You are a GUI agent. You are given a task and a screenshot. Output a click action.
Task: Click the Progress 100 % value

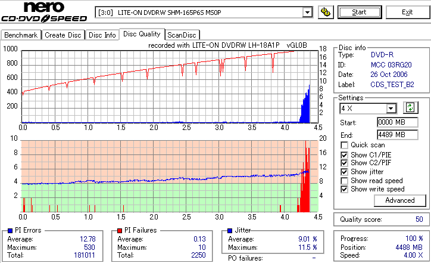point(414,239)
